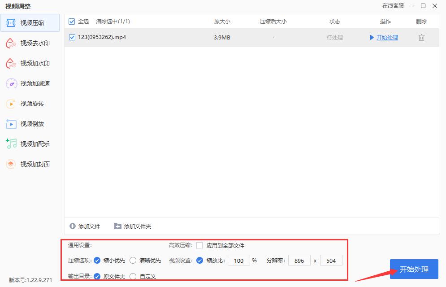Click the resolution width field showing 896
This screenshot has height=287, width=446.
299,260
